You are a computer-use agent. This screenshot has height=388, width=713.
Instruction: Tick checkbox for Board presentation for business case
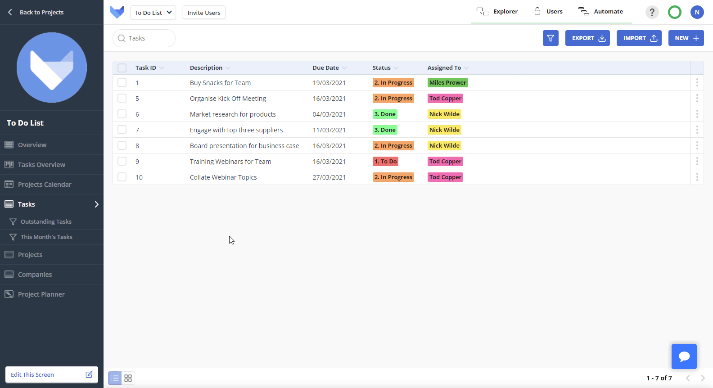pyautogui.click(x=122, y=145)
